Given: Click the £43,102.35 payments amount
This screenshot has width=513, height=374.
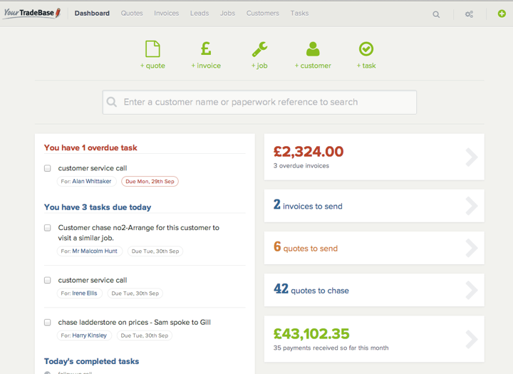Looking at the screenshot, I should click(x=311, y=334).
